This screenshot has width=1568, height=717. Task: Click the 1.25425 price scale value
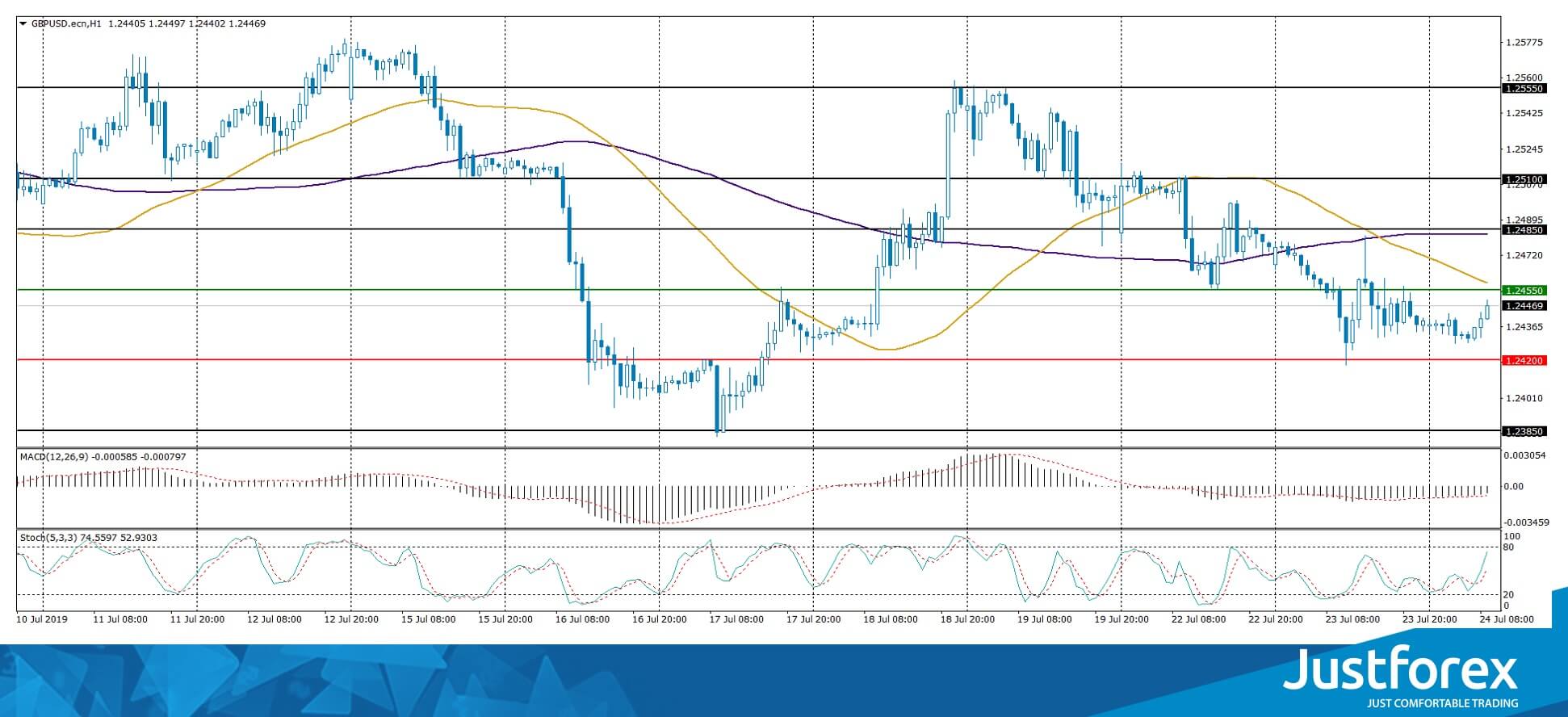tap(1525, 113)
